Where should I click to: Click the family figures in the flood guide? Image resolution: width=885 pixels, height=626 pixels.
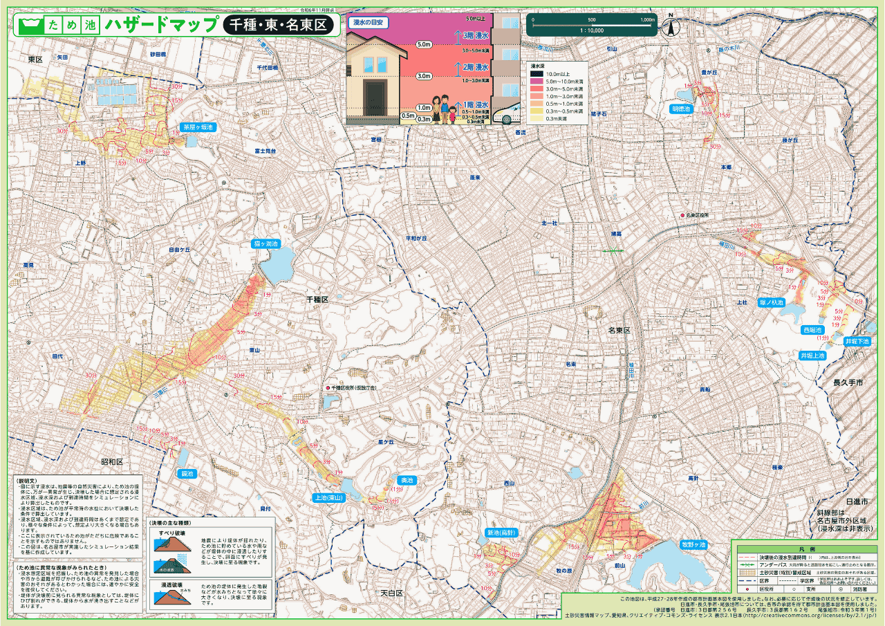click(444, 110)
